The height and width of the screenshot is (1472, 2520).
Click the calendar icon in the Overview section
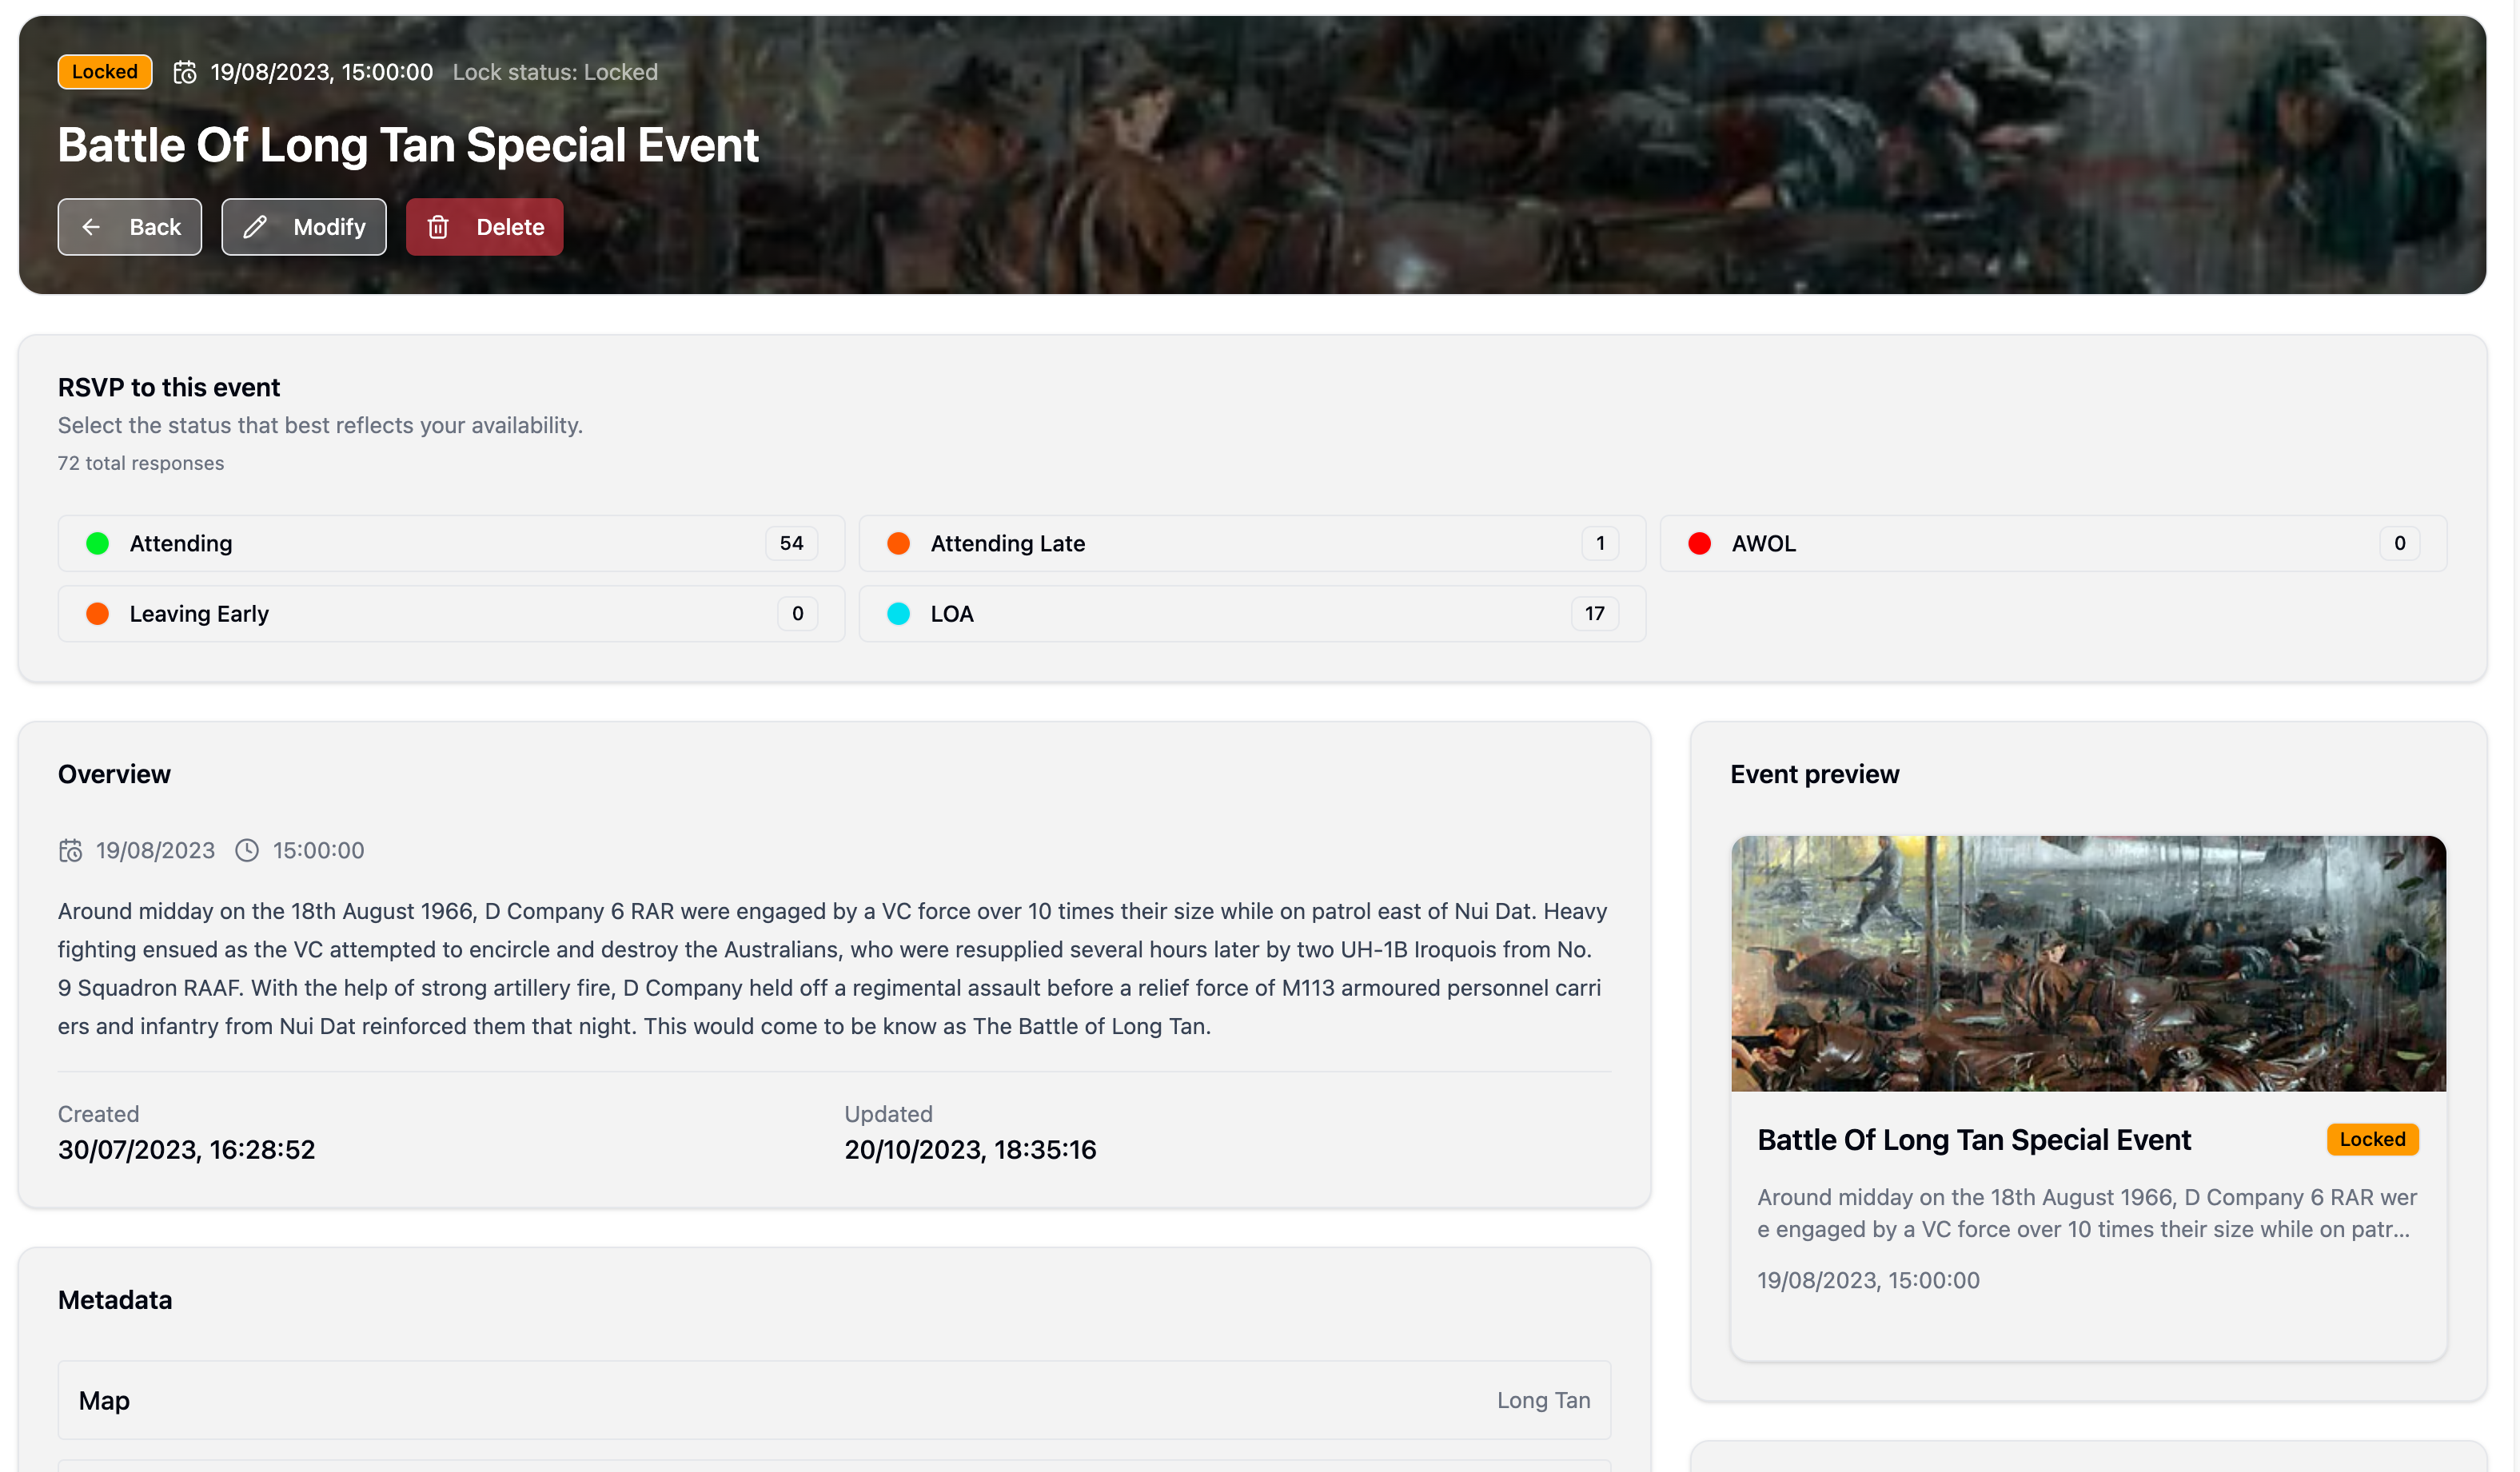click(70, 850)
